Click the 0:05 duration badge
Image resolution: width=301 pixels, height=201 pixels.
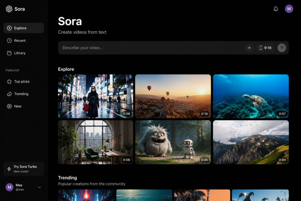204,160
